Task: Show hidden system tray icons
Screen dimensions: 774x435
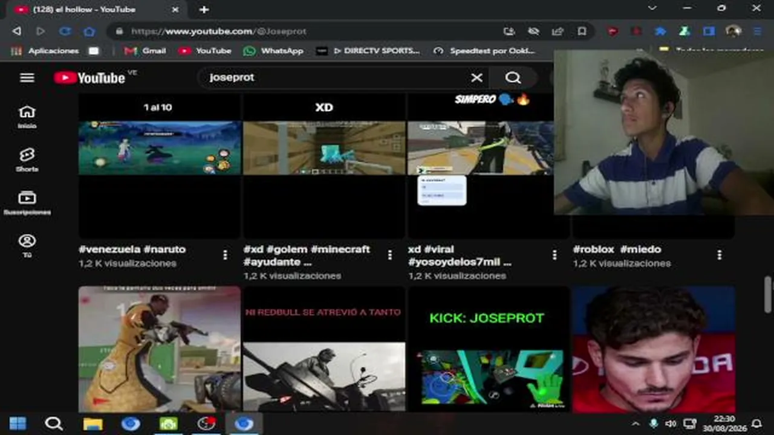Action: pyautogui.click(x=636, y=424)
